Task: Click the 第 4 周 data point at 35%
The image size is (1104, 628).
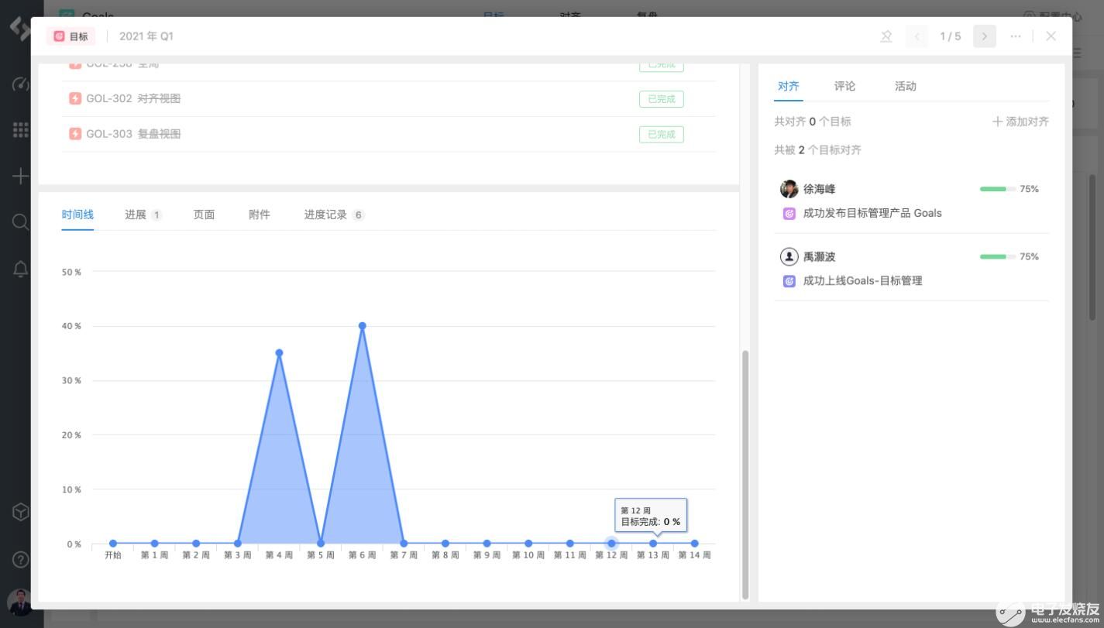Action: [x=279, y=353]
